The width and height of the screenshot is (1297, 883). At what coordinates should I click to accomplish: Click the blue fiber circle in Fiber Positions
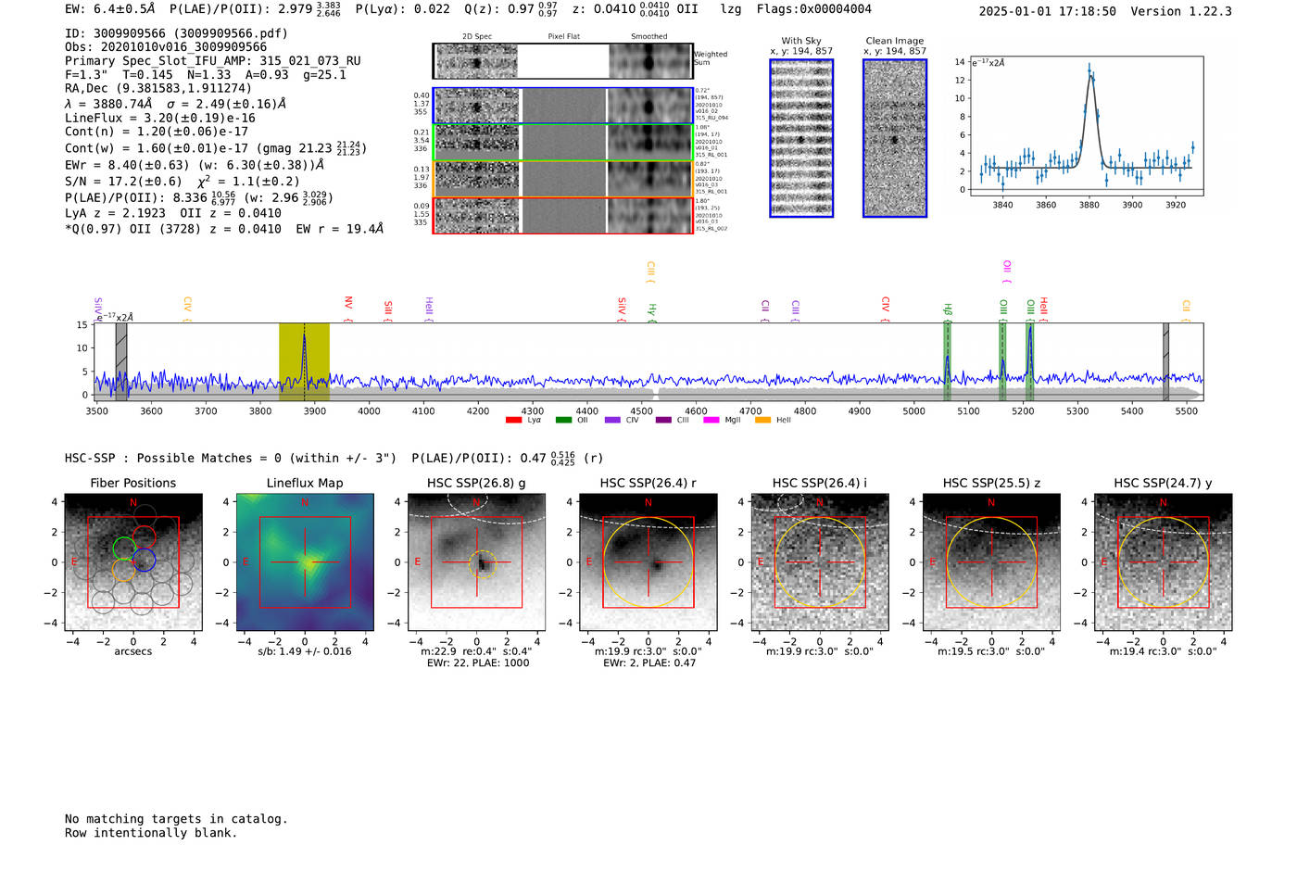click(145, 560)
